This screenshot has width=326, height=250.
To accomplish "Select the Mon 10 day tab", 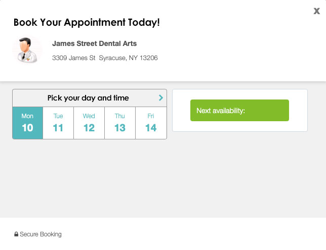I will (x=27, y=123).
